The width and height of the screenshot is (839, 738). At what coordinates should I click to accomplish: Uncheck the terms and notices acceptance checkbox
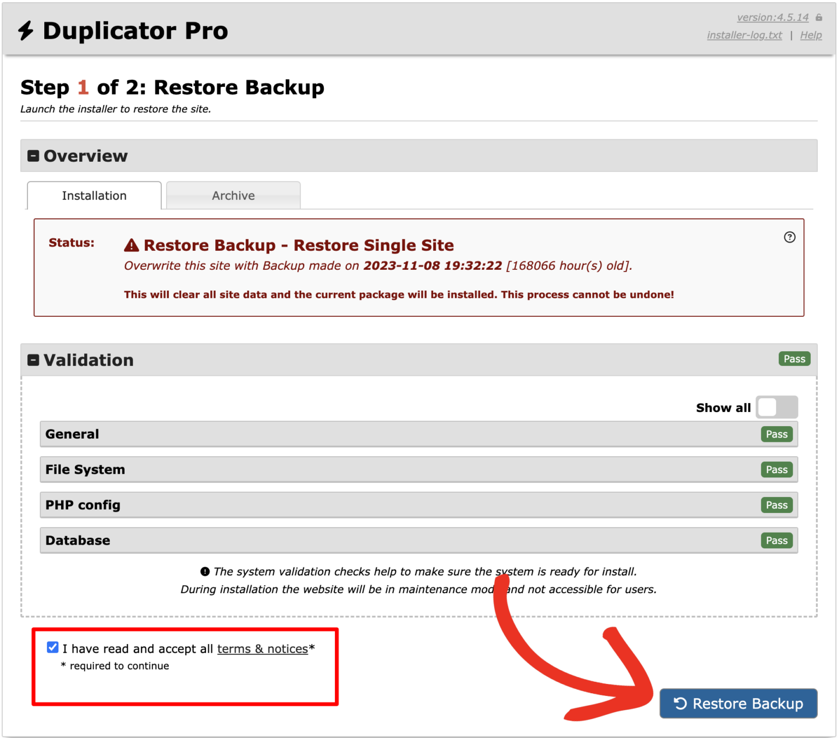[52, 647]
